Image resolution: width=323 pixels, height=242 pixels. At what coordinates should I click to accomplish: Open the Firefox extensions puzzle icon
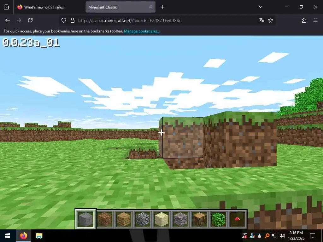coord(304,20)
